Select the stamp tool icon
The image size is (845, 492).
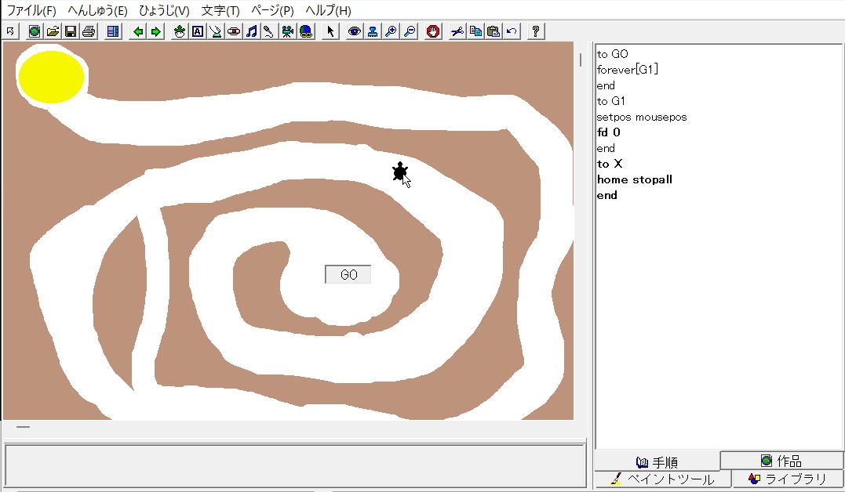point(373,32)
